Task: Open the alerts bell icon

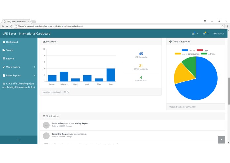Action: click(204, 34)
